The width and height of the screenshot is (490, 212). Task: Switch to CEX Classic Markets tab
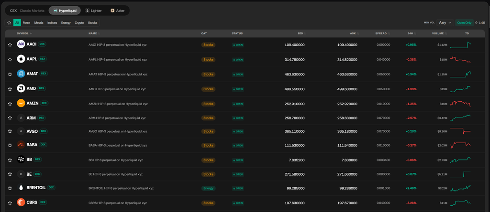point(27,11)
